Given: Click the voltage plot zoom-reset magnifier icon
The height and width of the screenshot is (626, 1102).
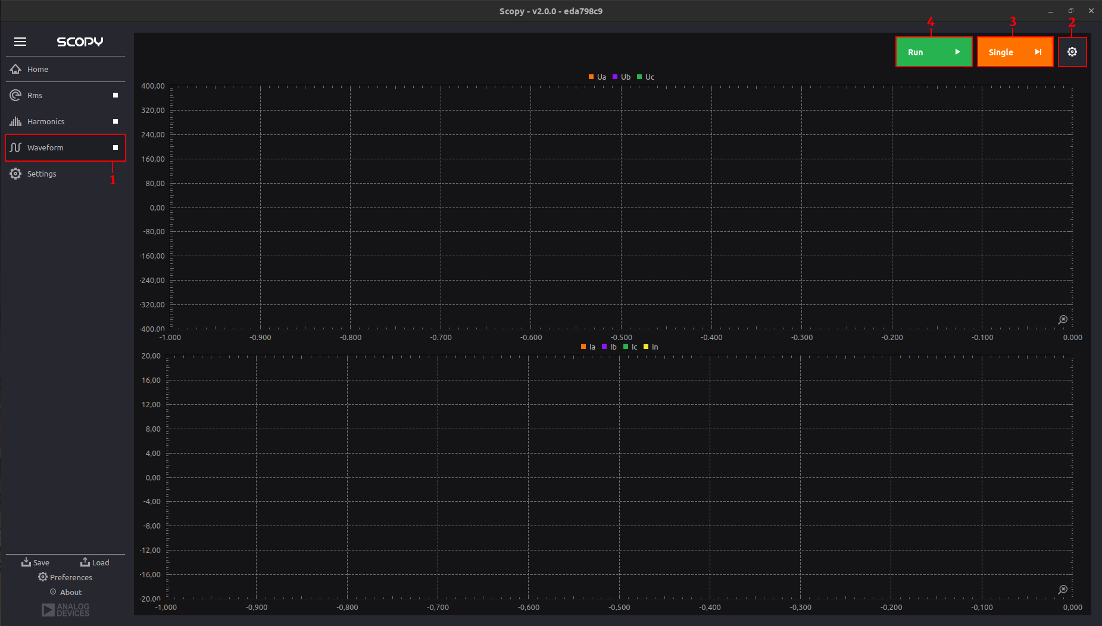Looking at the screenshot, I should (x=1063, y=320).
